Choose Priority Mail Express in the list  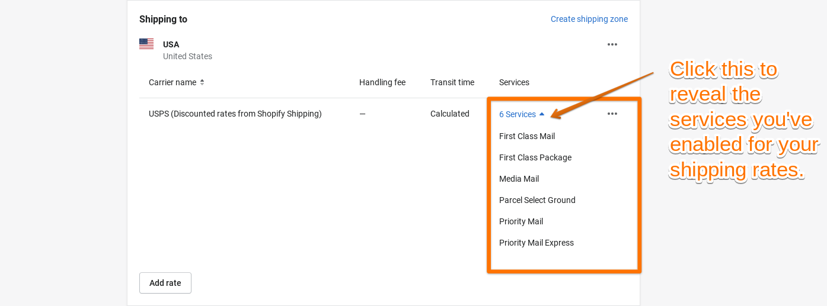point(536,243)
